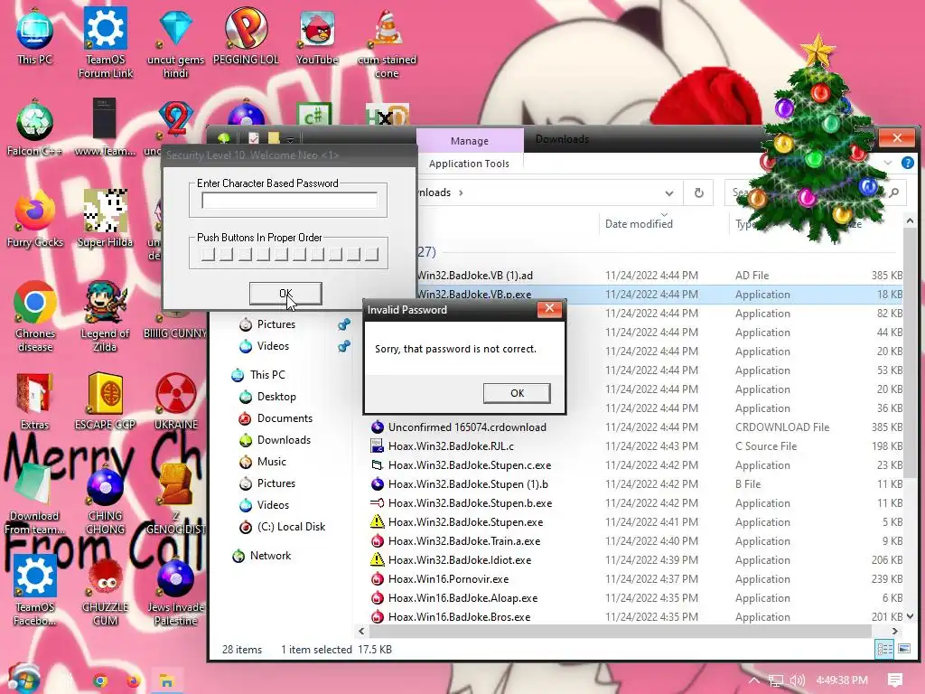The image size is (925, 694).
Task: Select Desktop in the navigation pane
Action: [276, 397]
